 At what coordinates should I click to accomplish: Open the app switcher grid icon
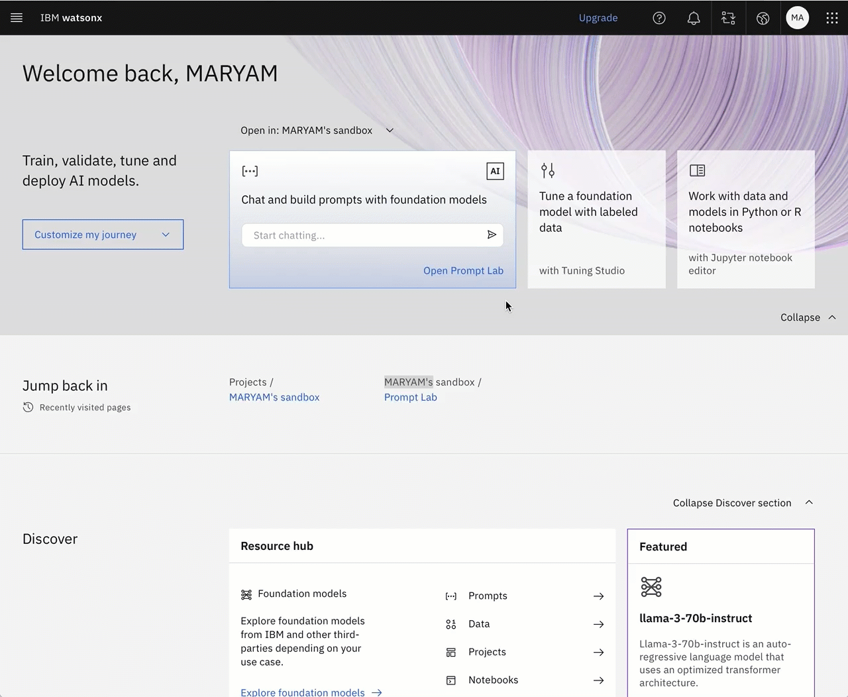pyautogui.click(x=832, y=18)
